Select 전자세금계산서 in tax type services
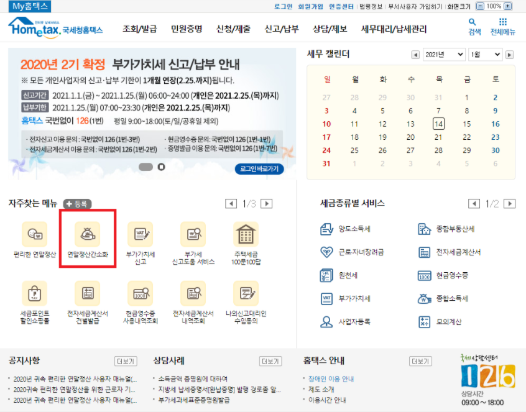The height and width of the screenshot is (412, 526). coord(450,252)
